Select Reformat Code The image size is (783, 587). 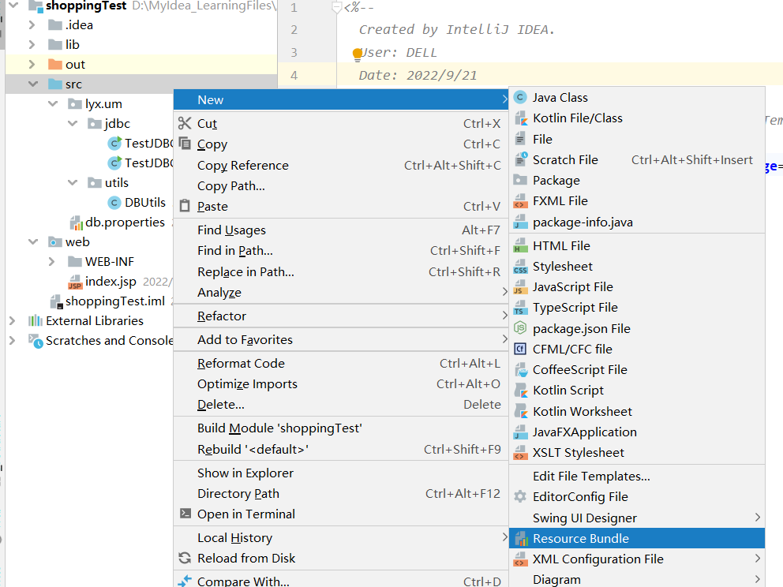pos(341,364)
